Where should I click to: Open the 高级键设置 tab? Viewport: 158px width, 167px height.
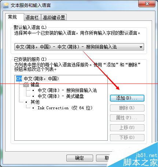click(54, 18)
